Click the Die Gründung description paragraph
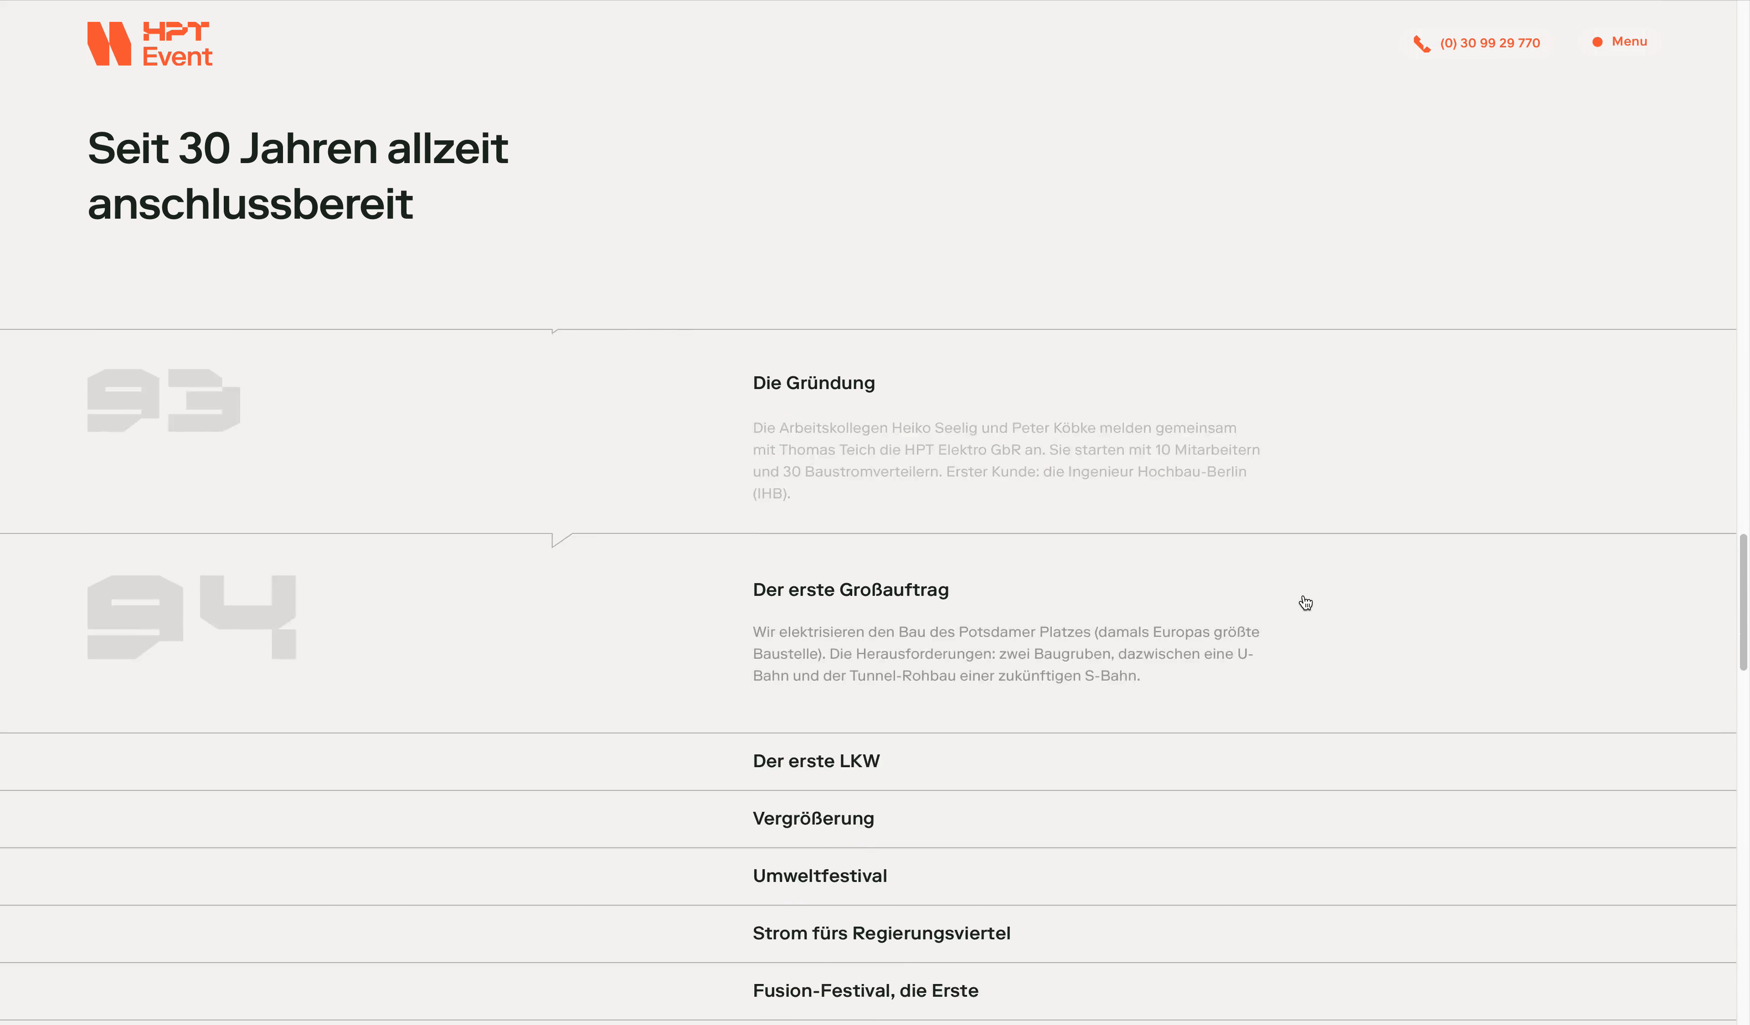Viewport: 1750px width, 1025px height. tap(1005, 461)
